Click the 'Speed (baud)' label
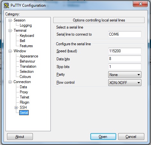This screenshot has width=151, height=145. (67, 51)
